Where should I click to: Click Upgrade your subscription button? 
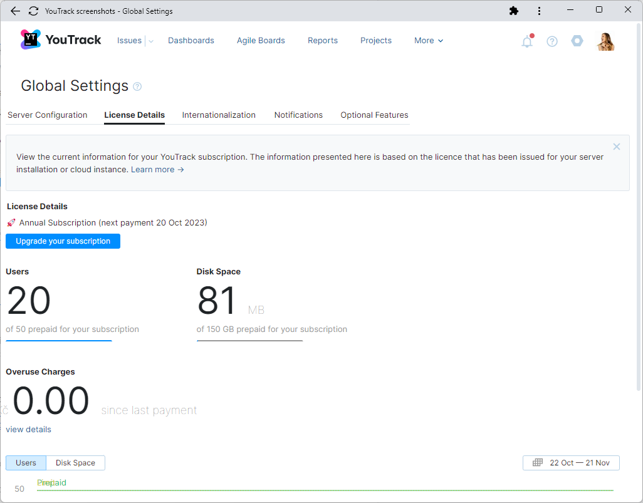click(63, 241)
